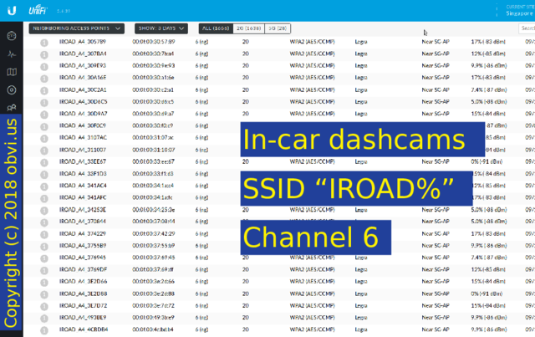Select MAC address 00:0f:00:37:42:29

[x=154, y=233]
